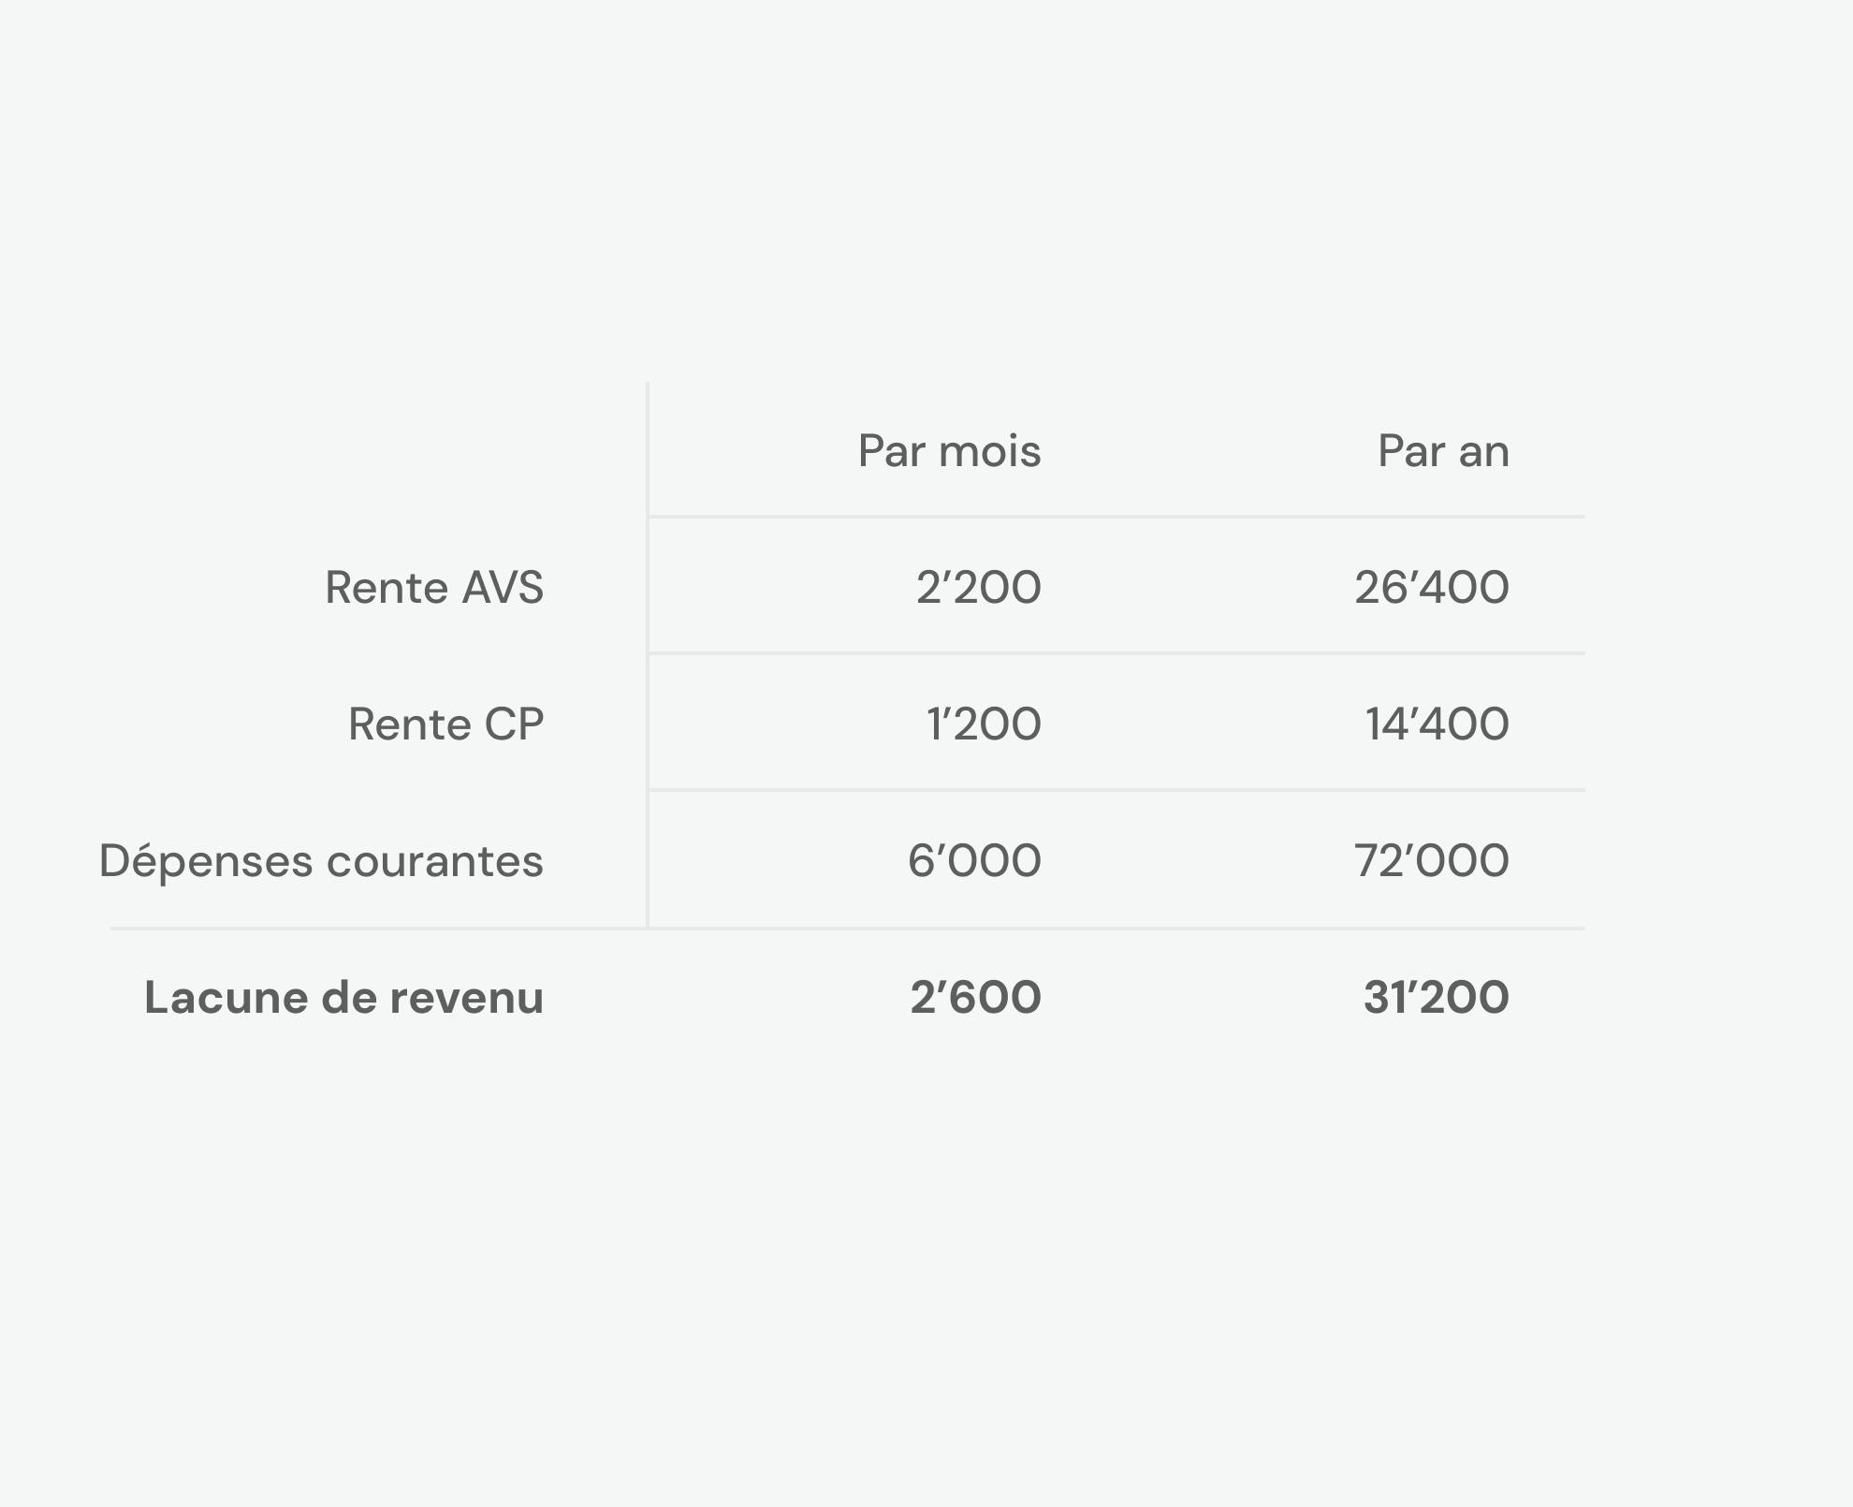Click the 'Par mois' column header

[949, 451]
